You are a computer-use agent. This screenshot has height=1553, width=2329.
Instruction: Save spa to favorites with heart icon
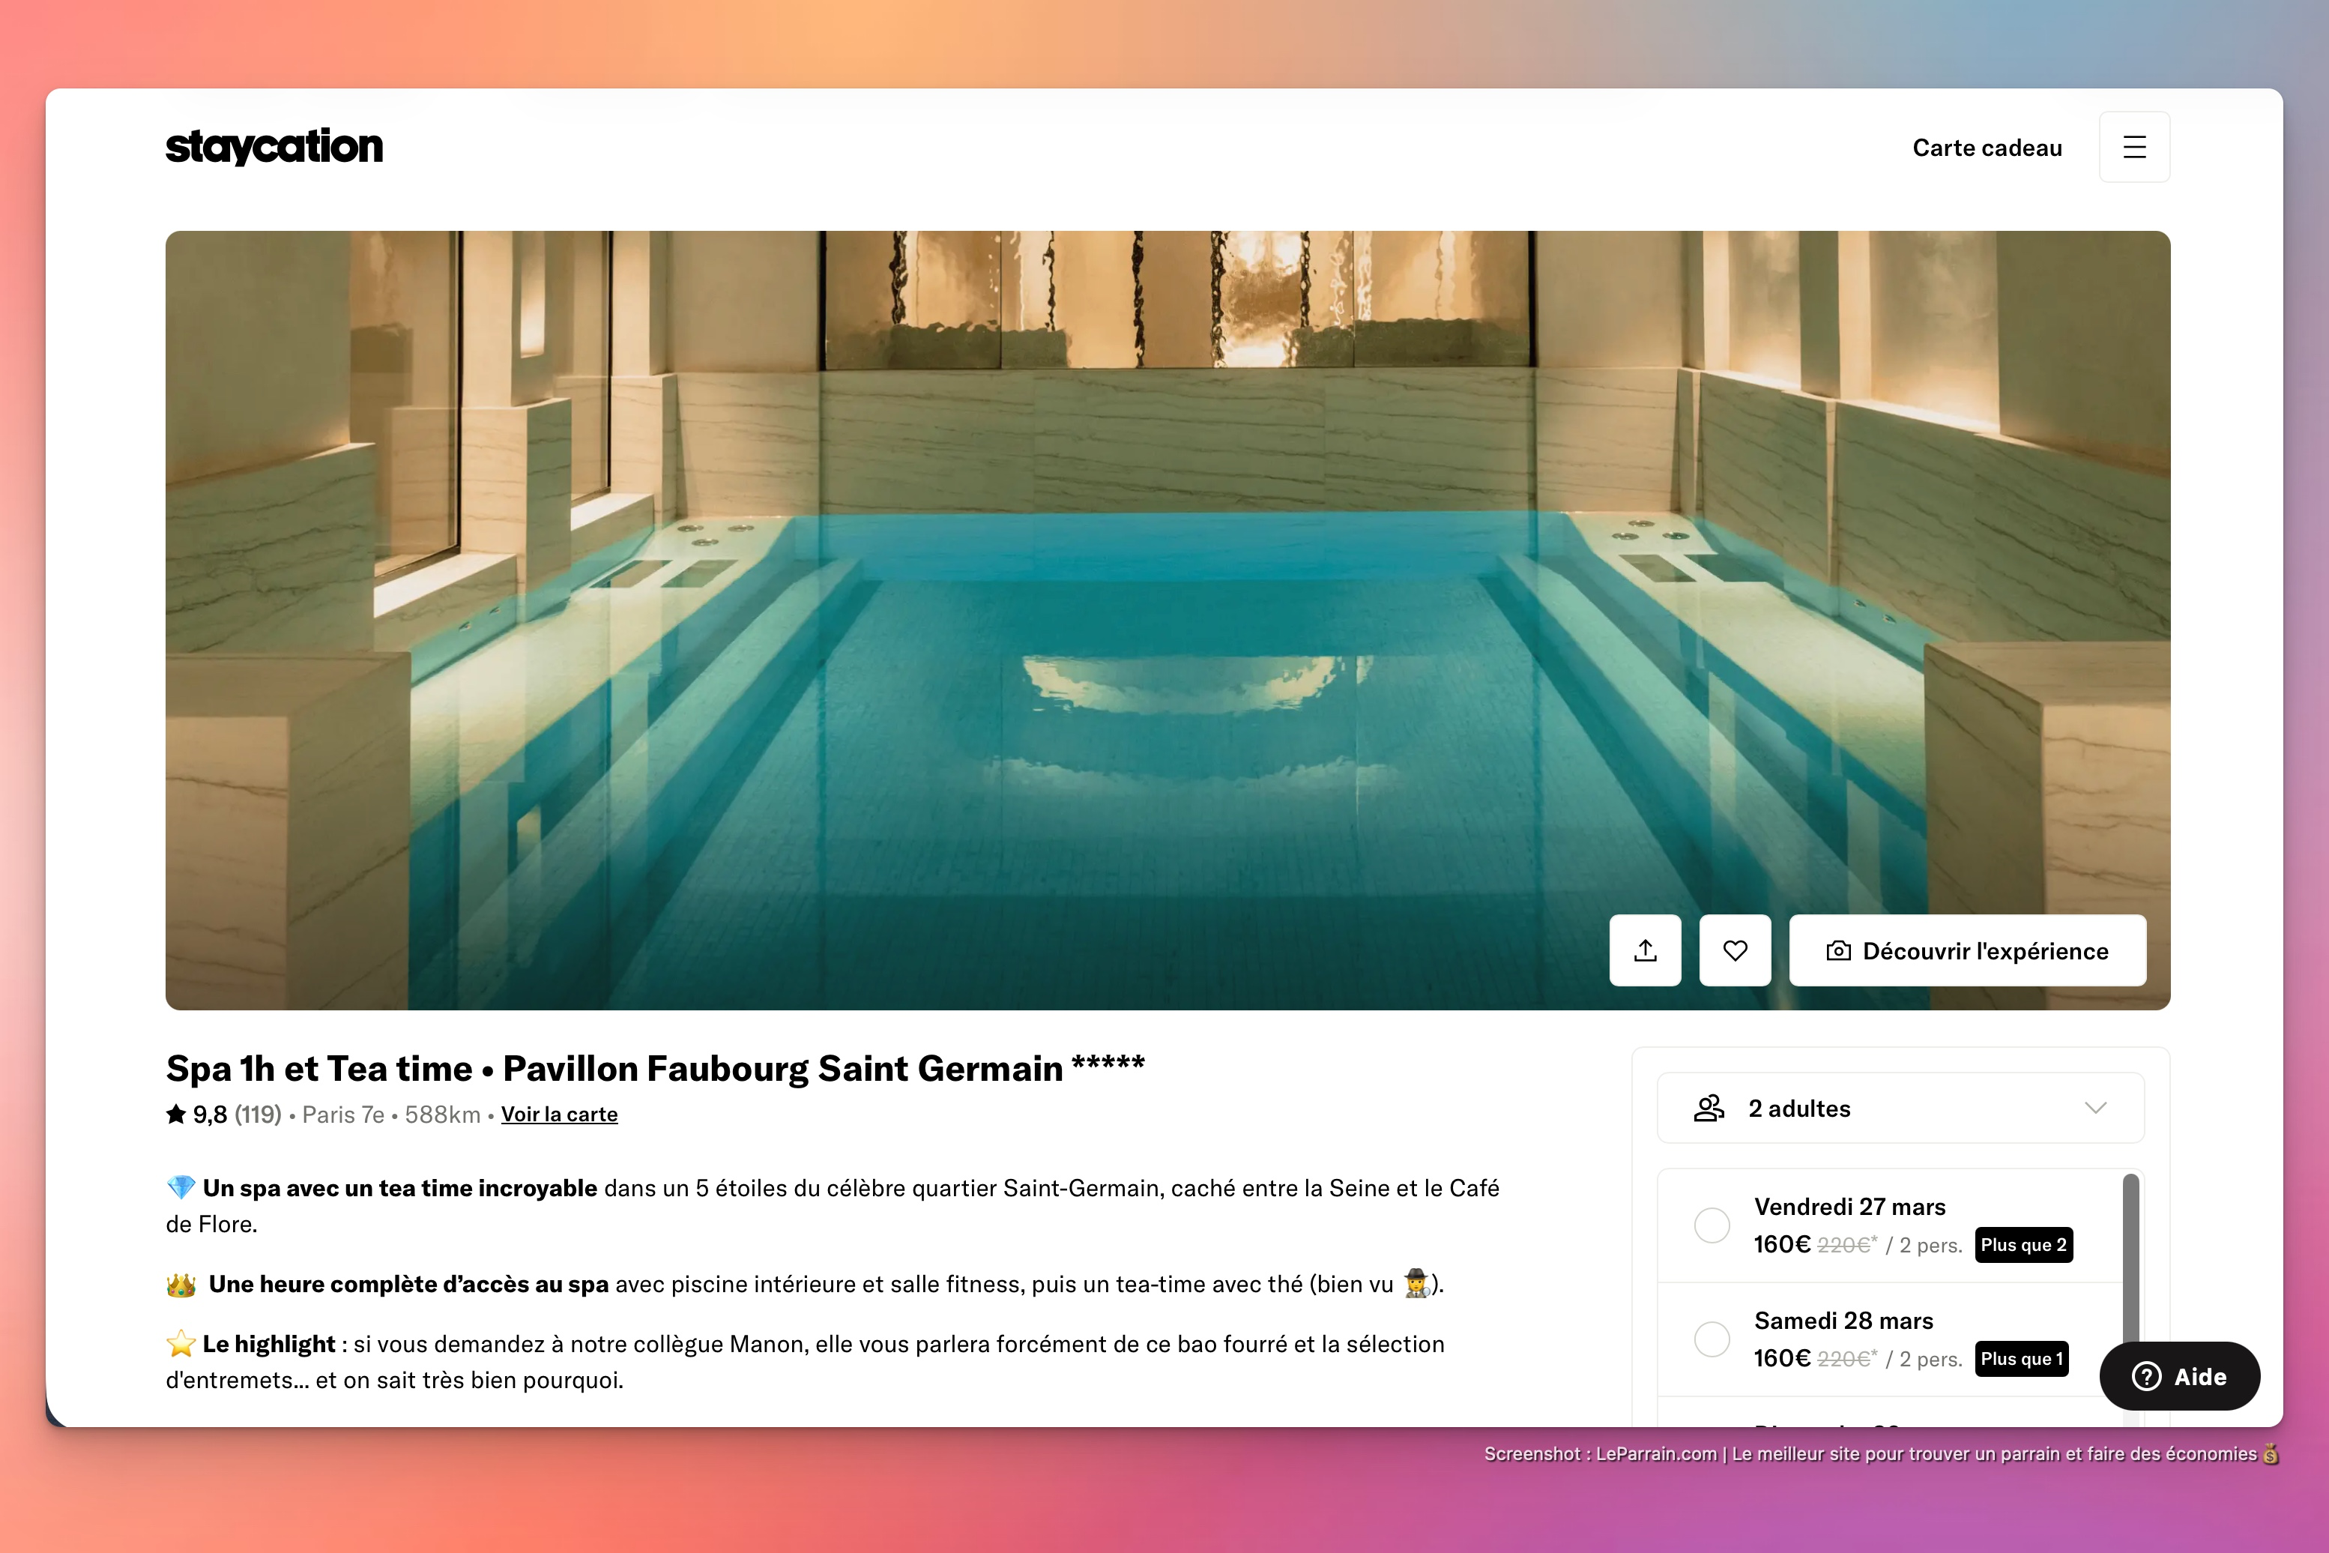(x=1735, y=951)
